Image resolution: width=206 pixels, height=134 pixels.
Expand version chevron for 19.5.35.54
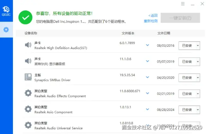point(148,77)
